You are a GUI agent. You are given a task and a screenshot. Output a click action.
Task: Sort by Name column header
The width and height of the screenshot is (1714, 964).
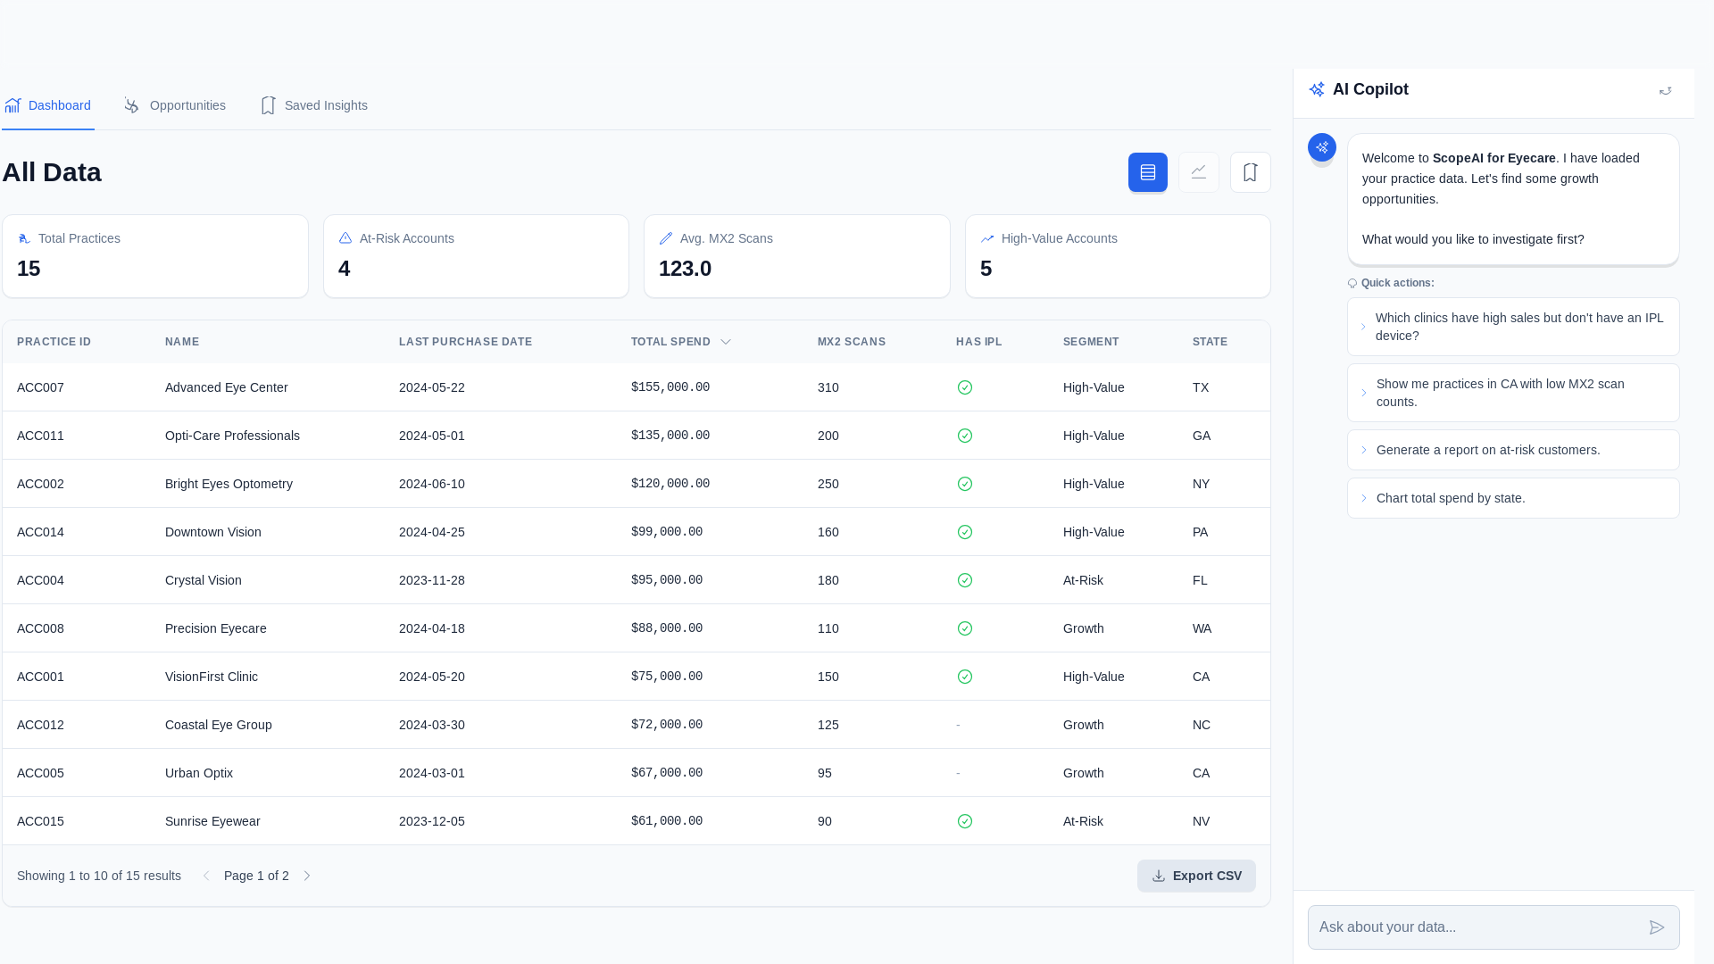pyautogui.click(x=182, y=342)
